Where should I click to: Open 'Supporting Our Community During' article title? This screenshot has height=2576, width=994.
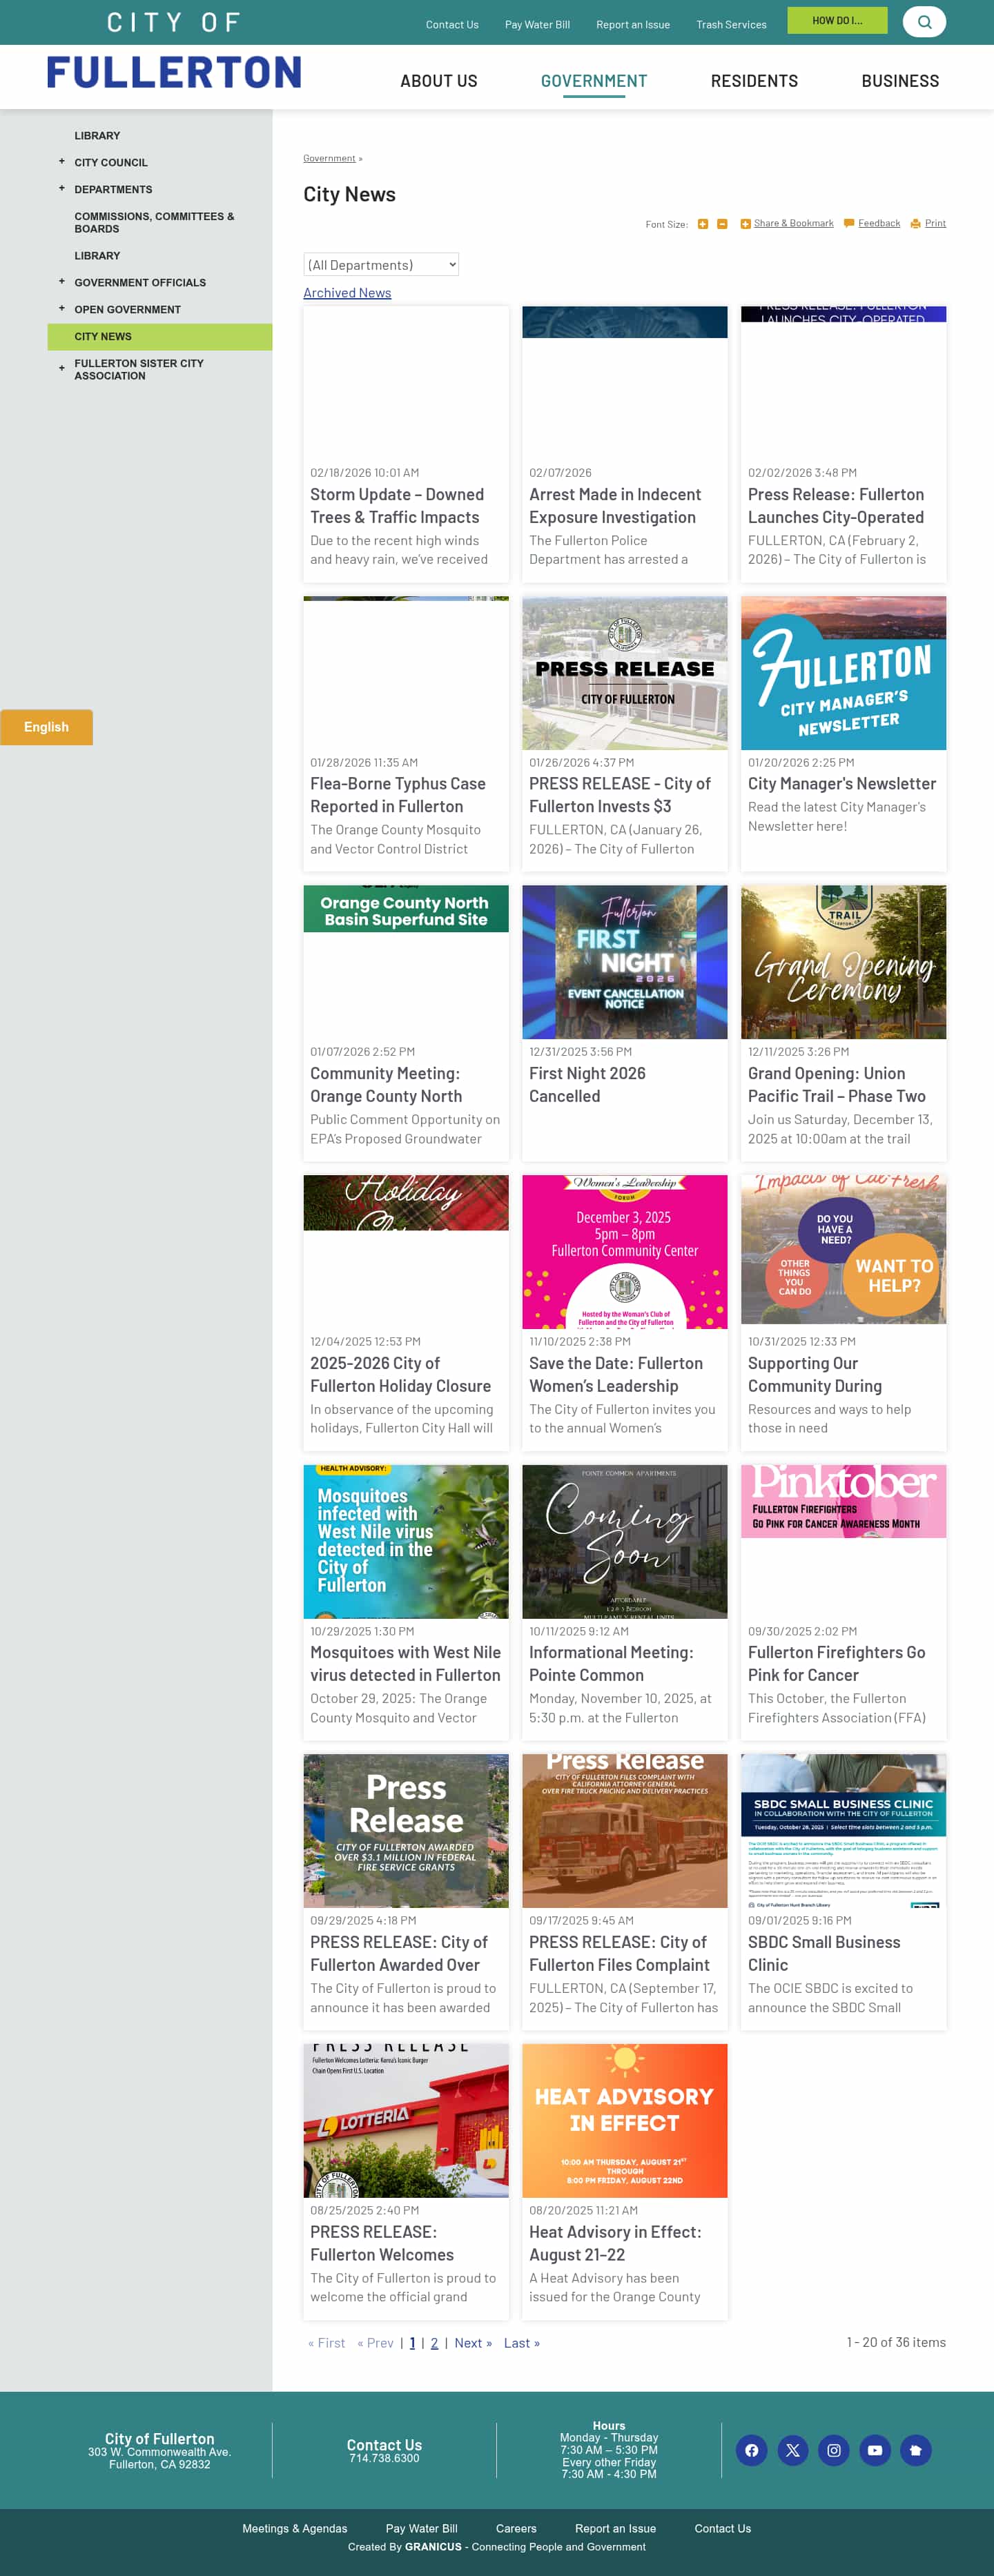[815, 1375]
